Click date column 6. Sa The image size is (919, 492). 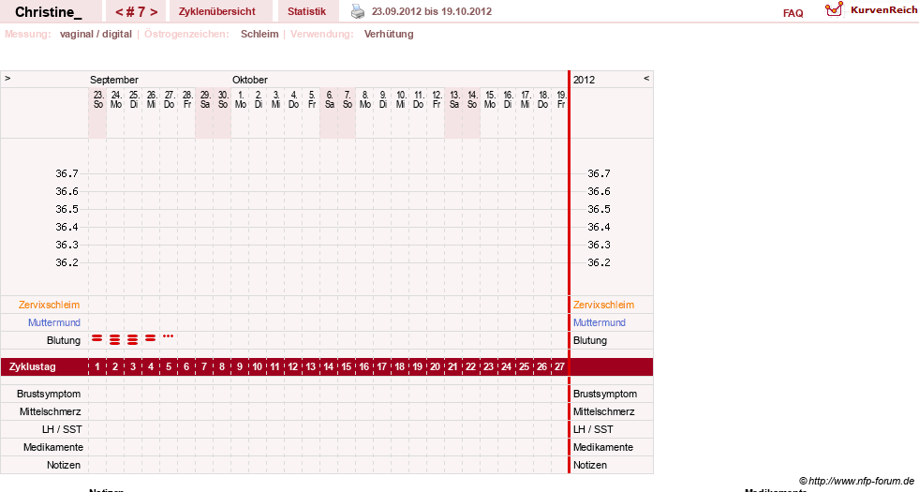330,99
